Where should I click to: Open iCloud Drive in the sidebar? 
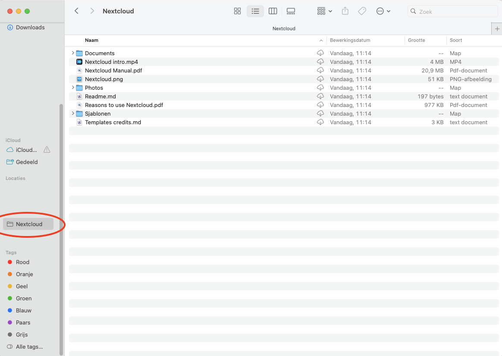22,150
